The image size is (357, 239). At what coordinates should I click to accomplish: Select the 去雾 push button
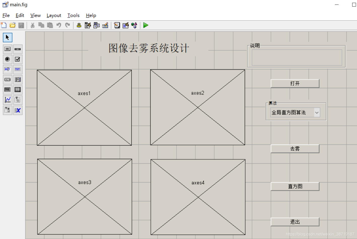pyautogui.click(x=295, y=149)
